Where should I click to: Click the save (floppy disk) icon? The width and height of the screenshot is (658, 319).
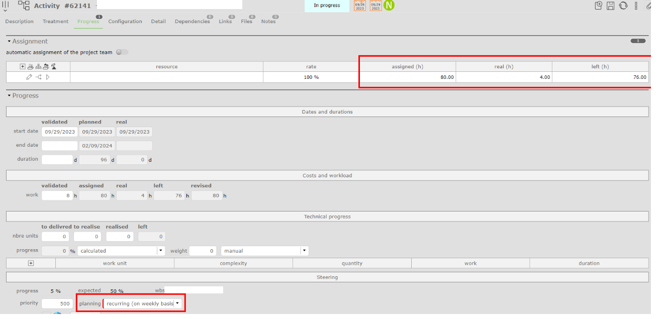point(611,6)
